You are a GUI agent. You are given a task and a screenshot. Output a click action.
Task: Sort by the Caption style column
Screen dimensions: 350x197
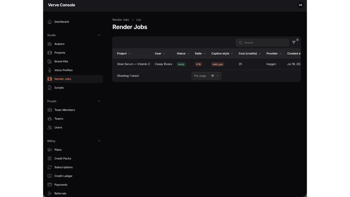point(222,53)
